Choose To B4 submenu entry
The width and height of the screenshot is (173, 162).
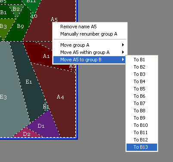[x=142, y=81]
